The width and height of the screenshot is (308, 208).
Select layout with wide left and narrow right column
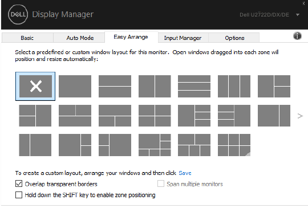tap(274, 116)
